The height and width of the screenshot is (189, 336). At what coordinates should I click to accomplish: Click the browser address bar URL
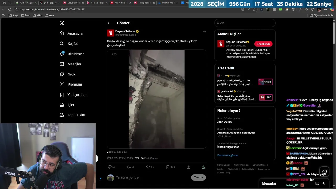(x=52, y=9)
